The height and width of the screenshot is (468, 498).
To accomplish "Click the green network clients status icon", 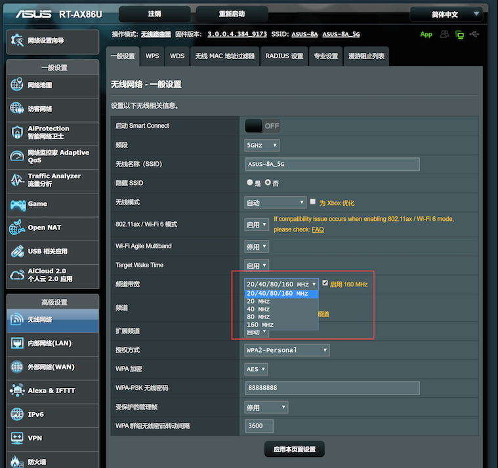I will 459,34.
